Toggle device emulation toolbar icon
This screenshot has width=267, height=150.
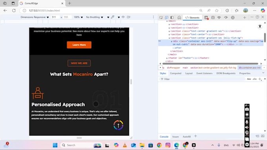166,18
